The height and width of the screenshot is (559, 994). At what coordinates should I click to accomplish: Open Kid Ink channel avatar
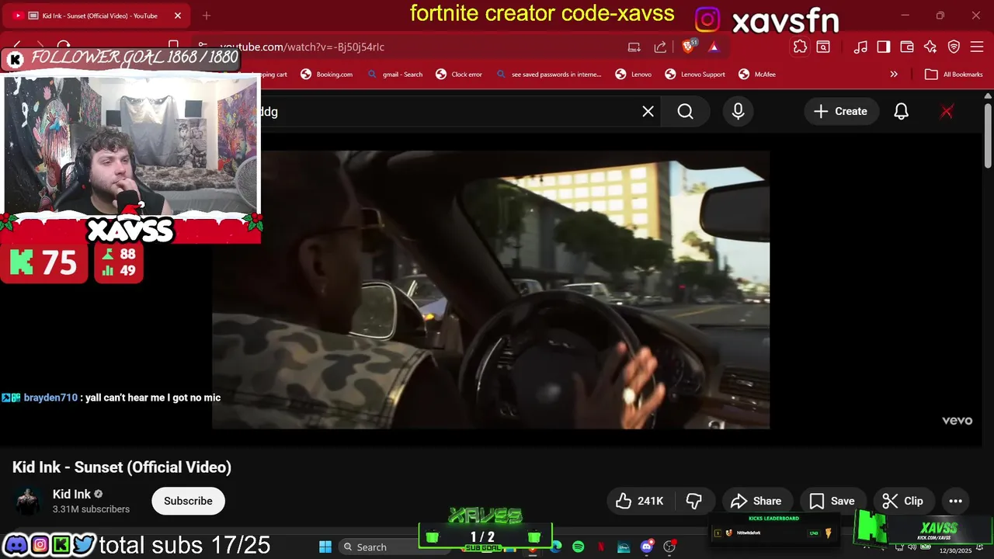(x=28, y=502)
